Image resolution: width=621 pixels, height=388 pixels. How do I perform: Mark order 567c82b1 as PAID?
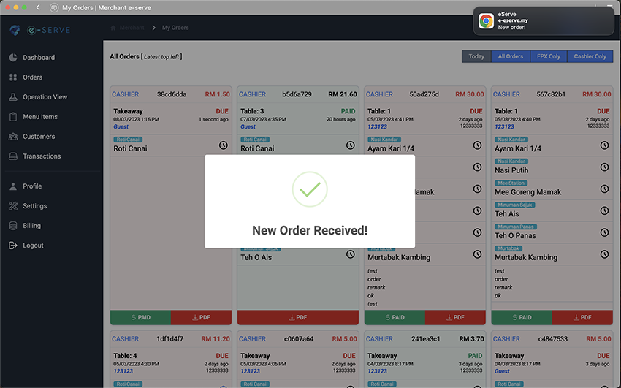click(x=522, y=318)
